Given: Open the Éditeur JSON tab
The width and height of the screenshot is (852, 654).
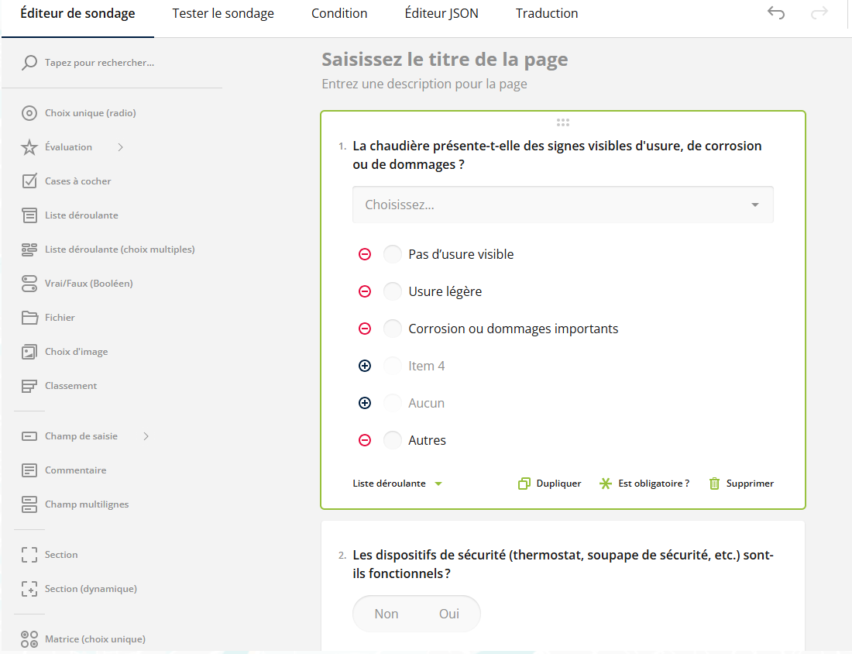Looking at the screenshot, I should 441,13.
